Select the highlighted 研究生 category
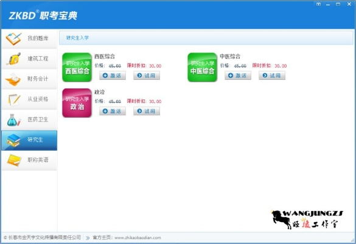The height and width of the screenshot is (244, 356). point(29,140)
